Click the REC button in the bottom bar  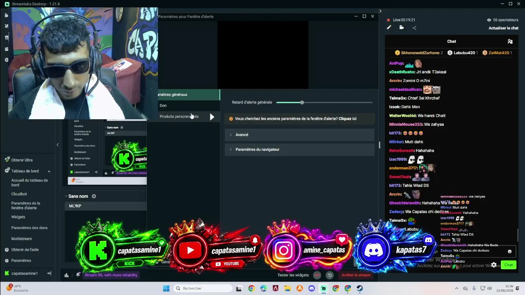[317, 275]
